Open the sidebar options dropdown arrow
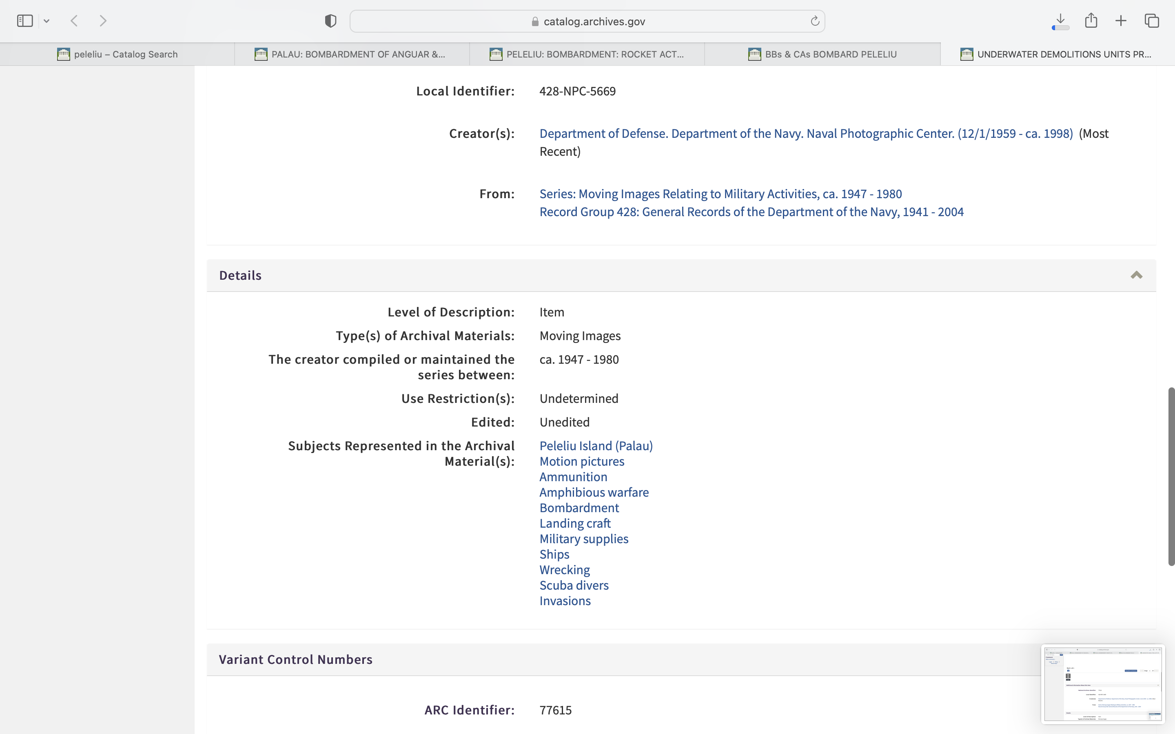Viewport: 1175px width, 734px height. tap(47, 21)
